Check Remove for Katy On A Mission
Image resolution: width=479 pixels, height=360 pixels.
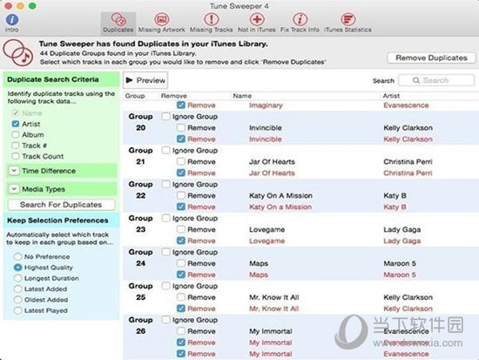(x=181, y=195)
